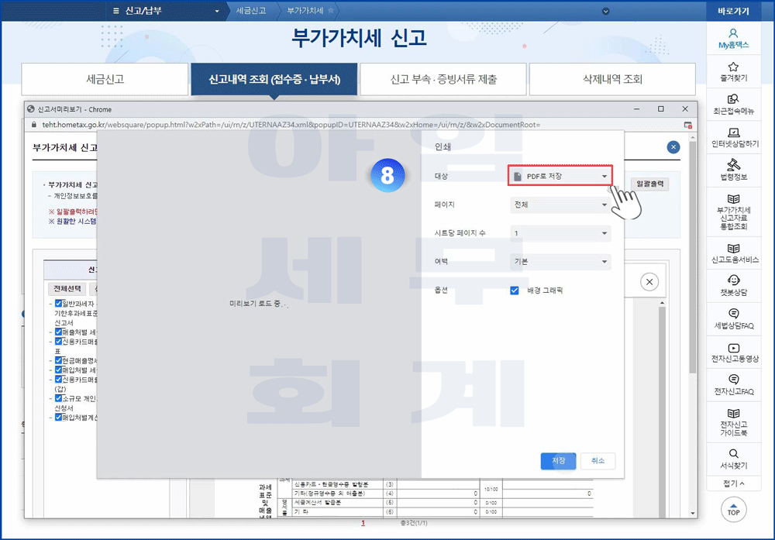Open 시트당 페이지 수 dropdown
The image size is (775, 540).
coord(560,233)
